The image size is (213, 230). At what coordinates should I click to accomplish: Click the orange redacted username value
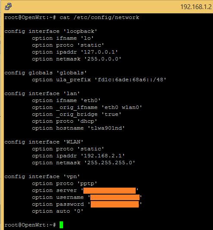click(115, 198)
